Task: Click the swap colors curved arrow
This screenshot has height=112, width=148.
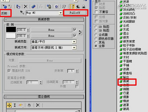Action: [80, 32]
